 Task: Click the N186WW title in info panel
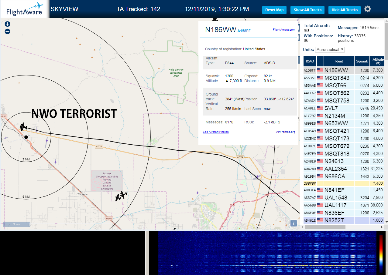221,30
